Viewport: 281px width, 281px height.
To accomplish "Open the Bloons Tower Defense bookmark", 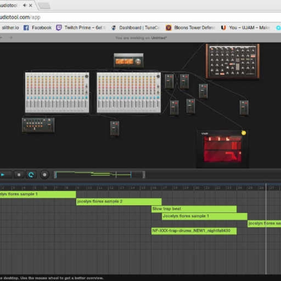I will [x=190, y=28].
